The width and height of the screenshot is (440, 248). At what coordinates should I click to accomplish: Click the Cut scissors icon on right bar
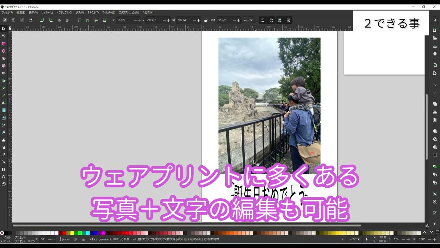435,112
